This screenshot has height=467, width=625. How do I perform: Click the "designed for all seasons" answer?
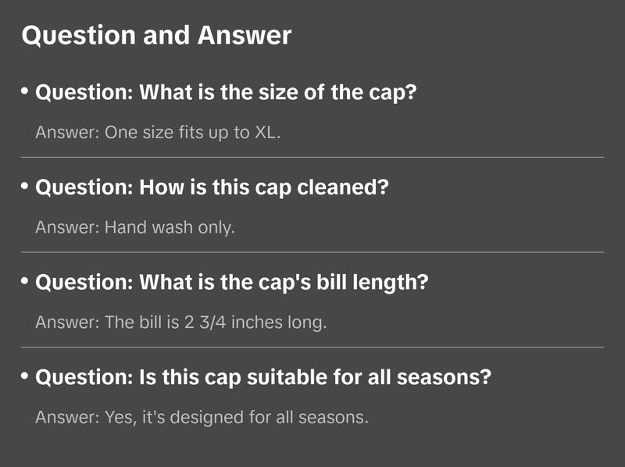[202, 417]
